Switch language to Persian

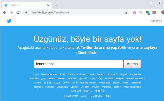point(44,79)
